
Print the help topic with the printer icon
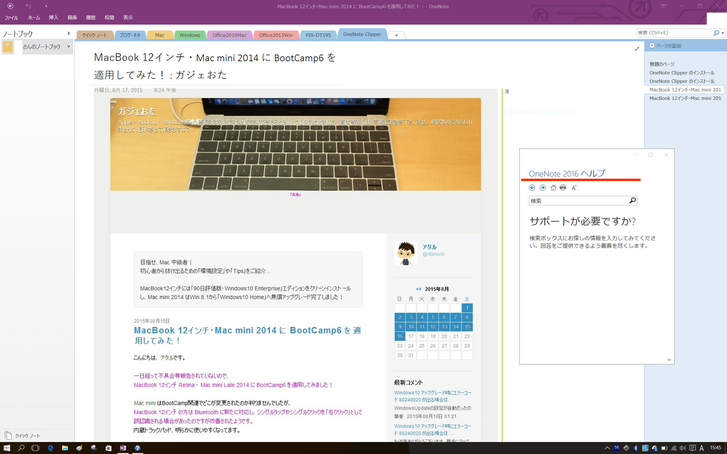click(563, 187)
